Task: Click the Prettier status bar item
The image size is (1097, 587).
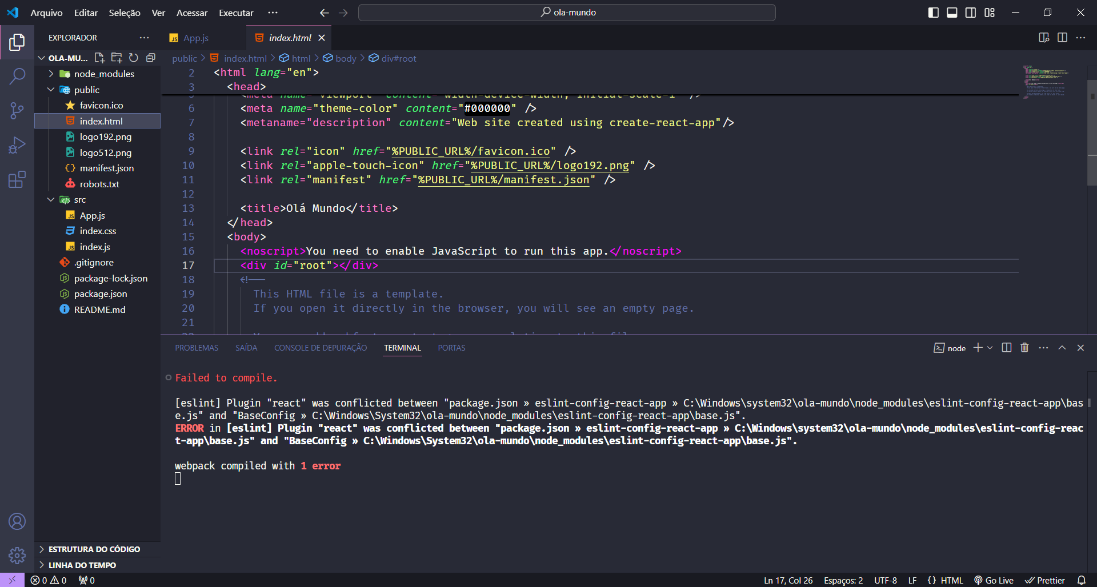Action: (x=1045, y=580)
